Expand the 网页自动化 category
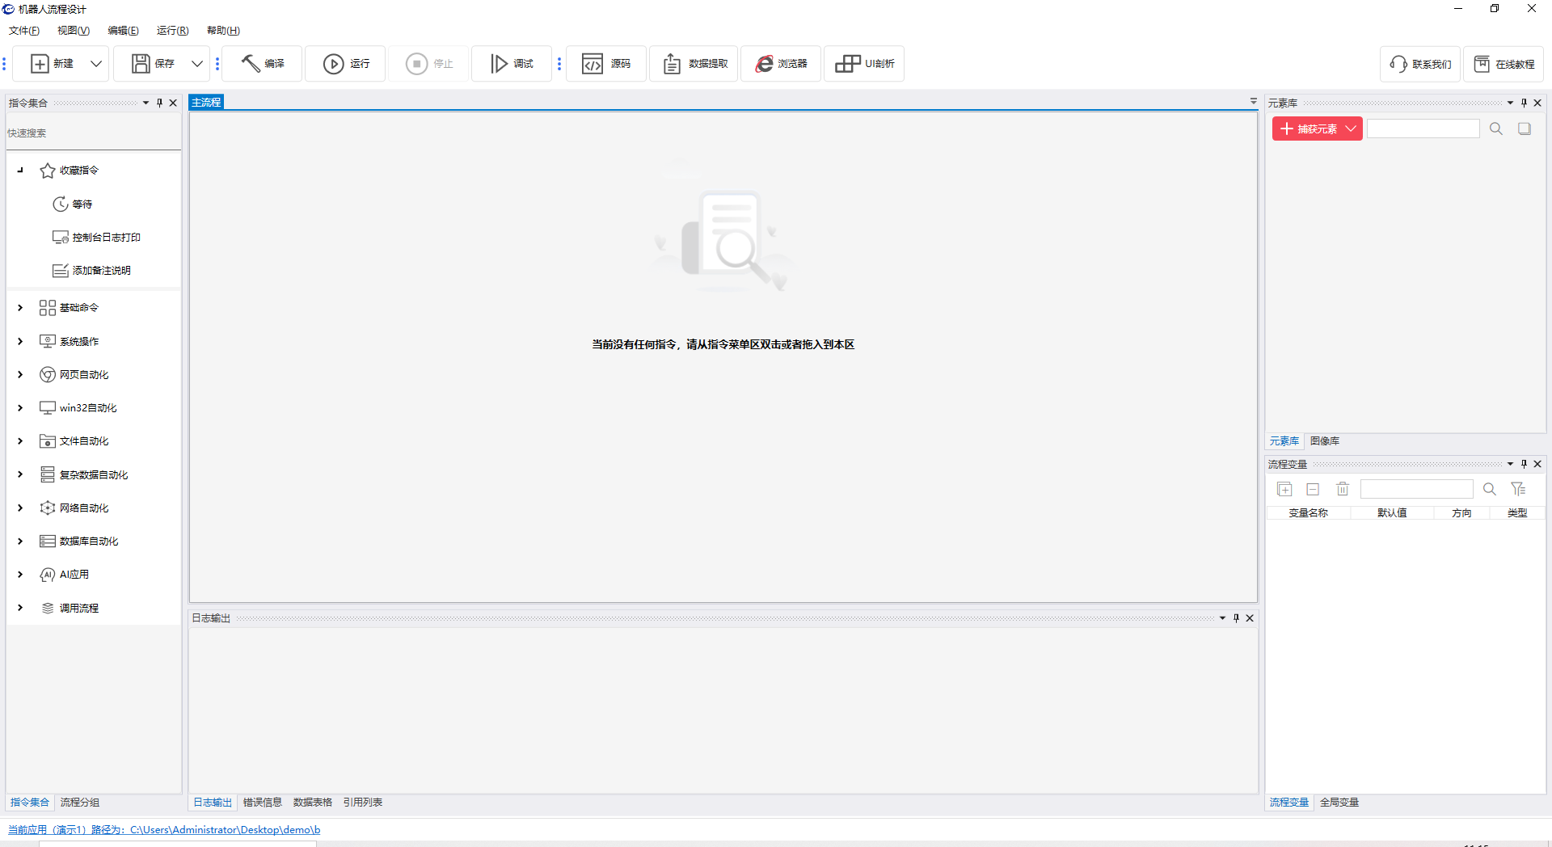 point(20,375)
